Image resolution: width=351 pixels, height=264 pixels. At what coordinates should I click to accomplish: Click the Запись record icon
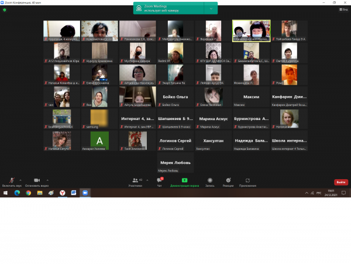[209, 181]
